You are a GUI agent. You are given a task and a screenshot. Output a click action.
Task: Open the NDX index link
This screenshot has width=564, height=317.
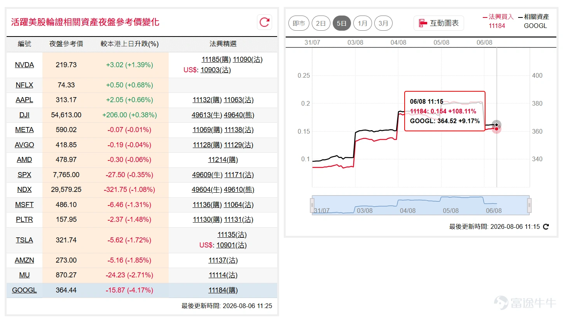pyautogui.click(x=24, y=190)
